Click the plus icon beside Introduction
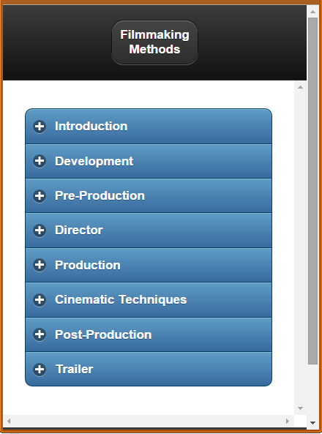Image resolution: width=322 pixels, height=434 pixels. point(40,127)
